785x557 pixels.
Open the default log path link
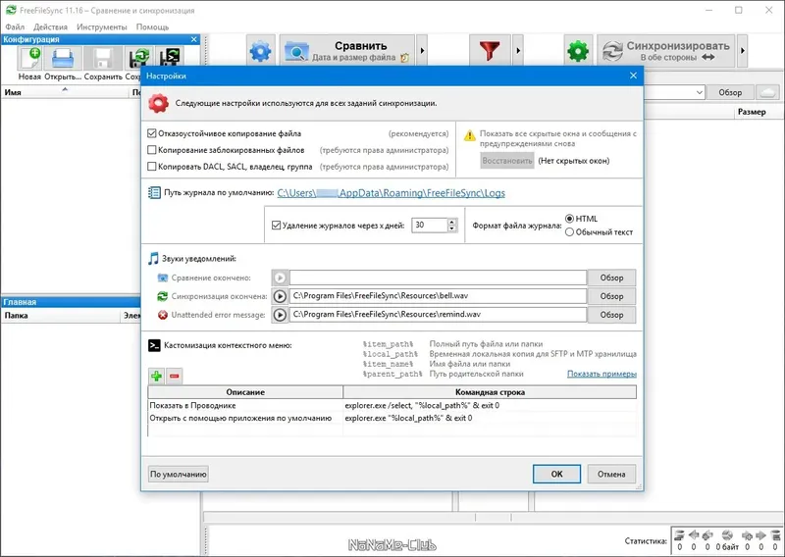point(391,193)
